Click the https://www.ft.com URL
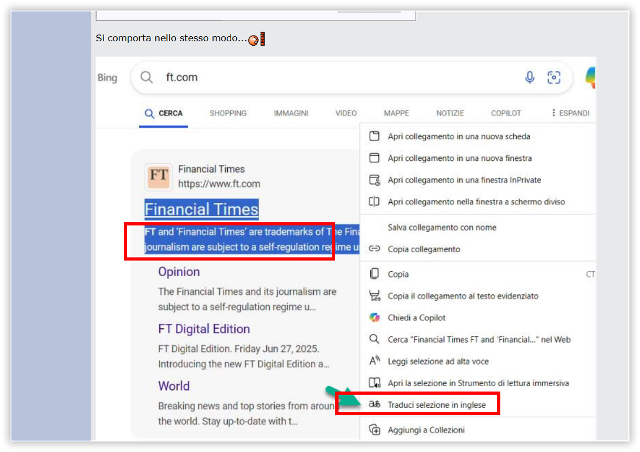This screenshot has width=640, height=452. (x=219, y=184)
